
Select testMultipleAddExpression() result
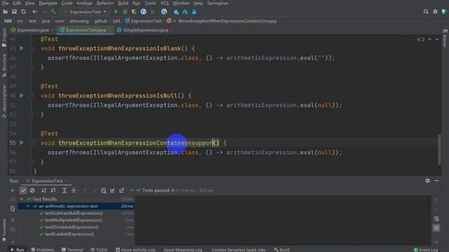click(74, 220)
